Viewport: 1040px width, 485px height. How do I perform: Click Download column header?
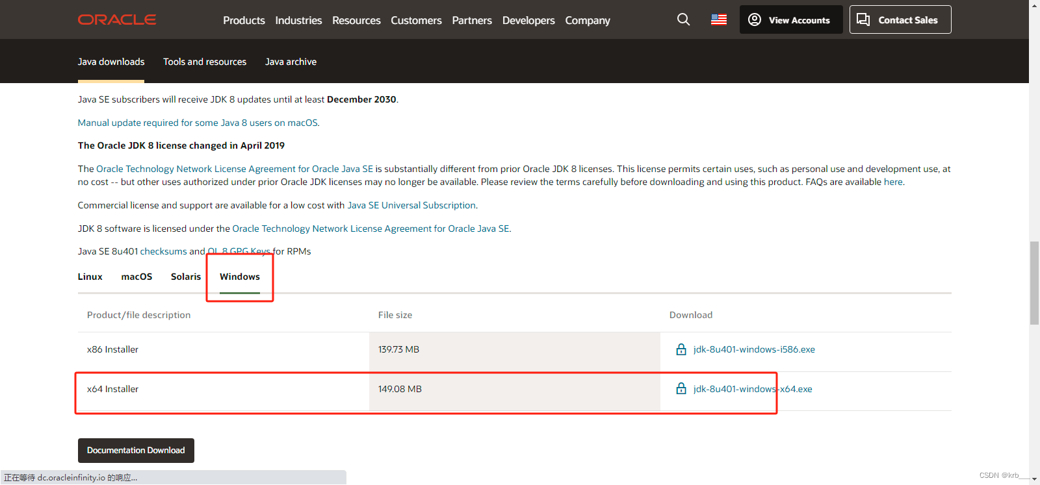pos(691,315)
